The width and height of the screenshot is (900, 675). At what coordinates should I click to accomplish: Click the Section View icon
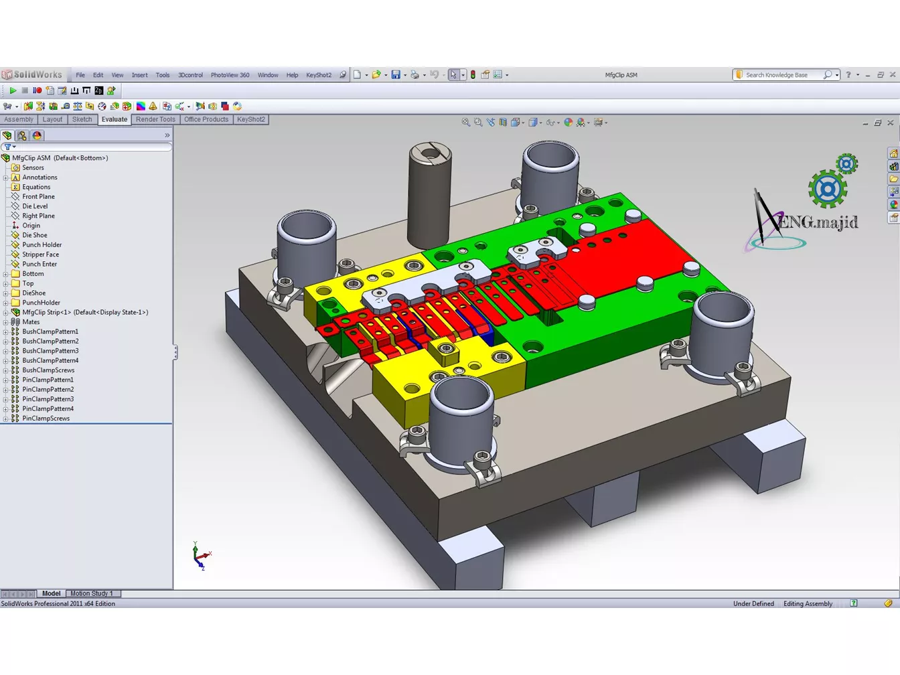[x=503, y=123]
